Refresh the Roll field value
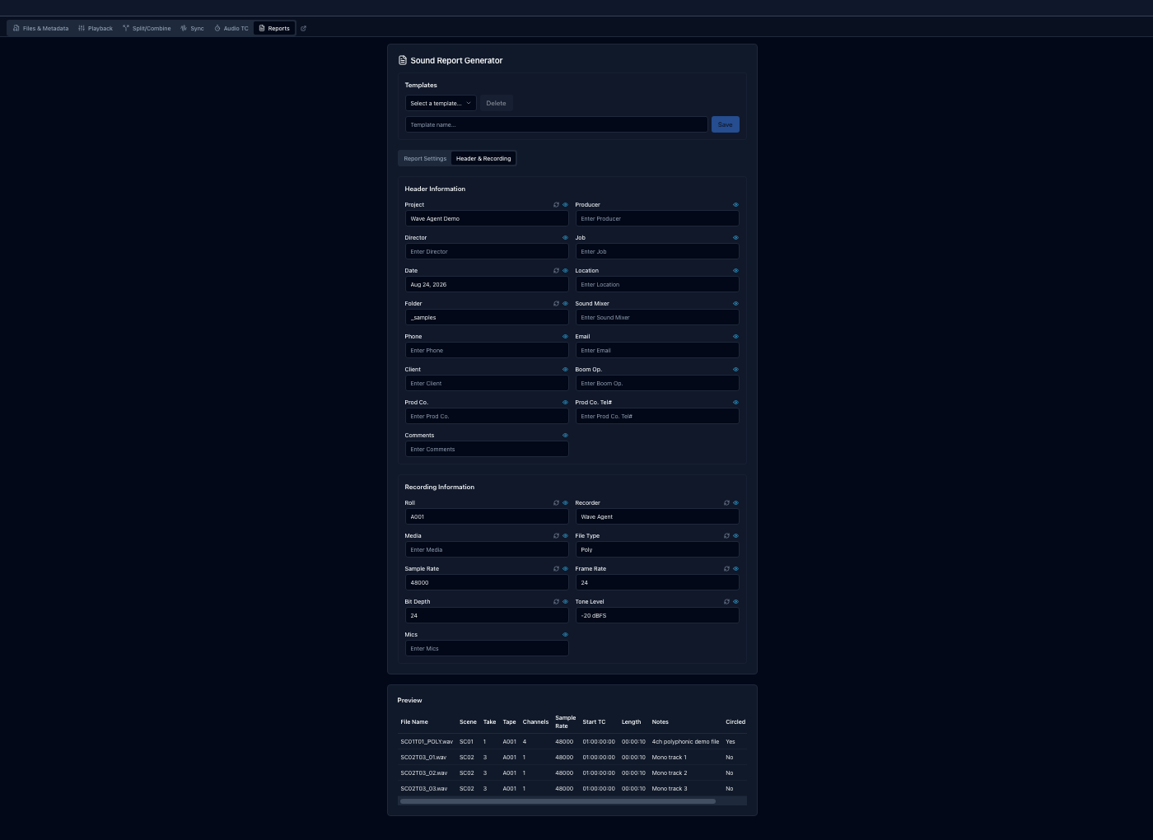 [556, 502]
